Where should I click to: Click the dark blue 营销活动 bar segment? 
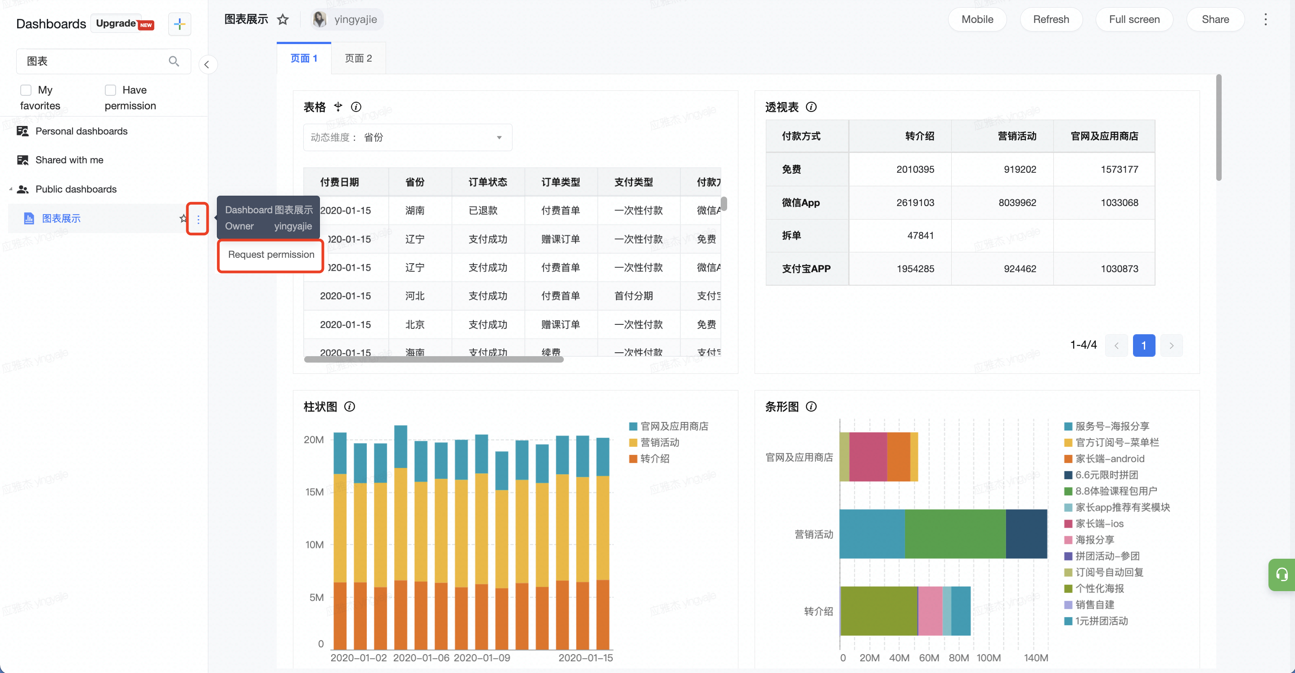pos(1026,534)
